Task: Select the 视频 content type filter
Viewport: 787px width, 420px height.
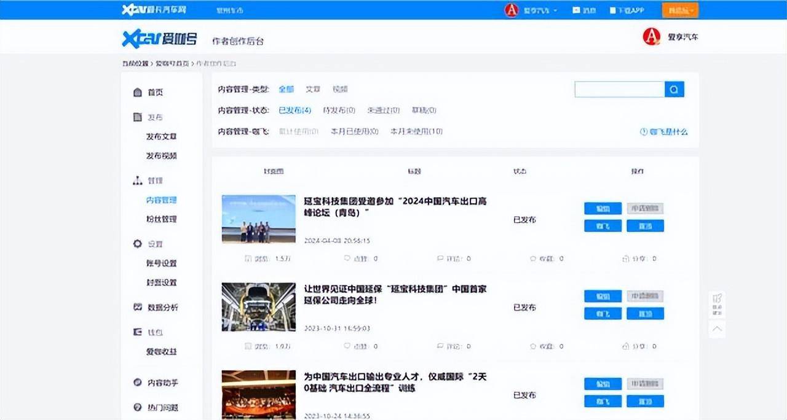Action: [340, 89]
